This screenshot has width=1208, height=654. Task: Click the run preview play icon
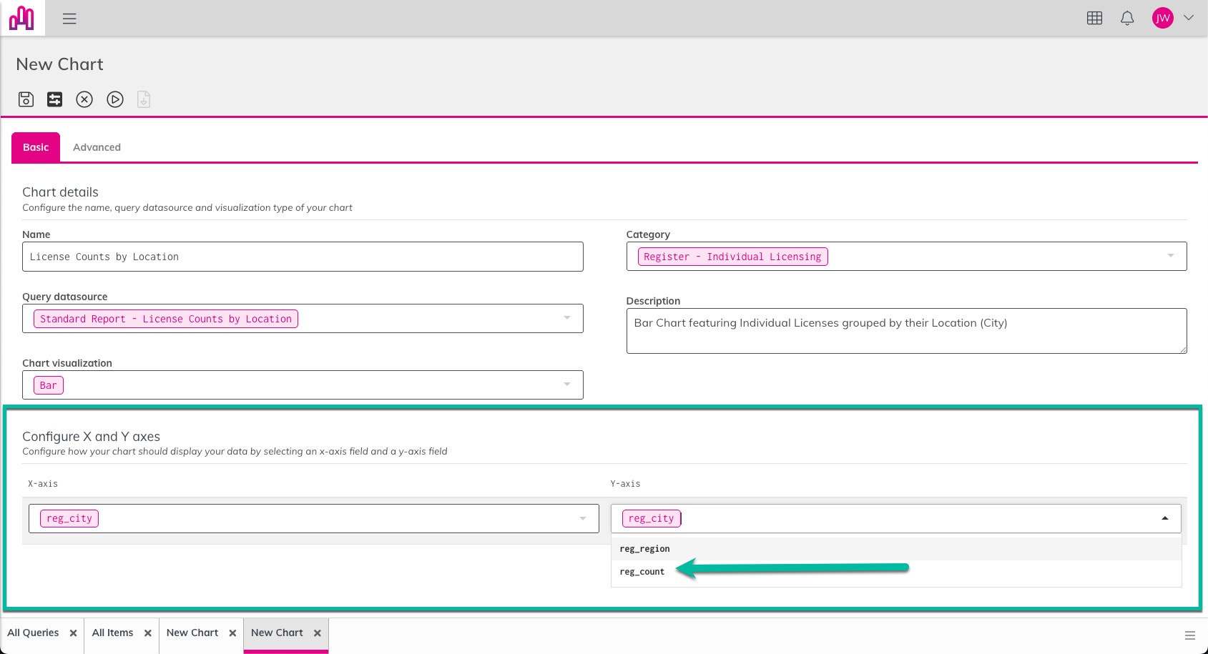115,99
